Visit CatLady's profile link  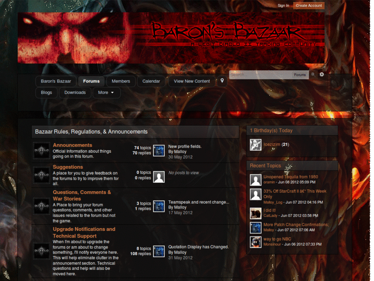270,215
